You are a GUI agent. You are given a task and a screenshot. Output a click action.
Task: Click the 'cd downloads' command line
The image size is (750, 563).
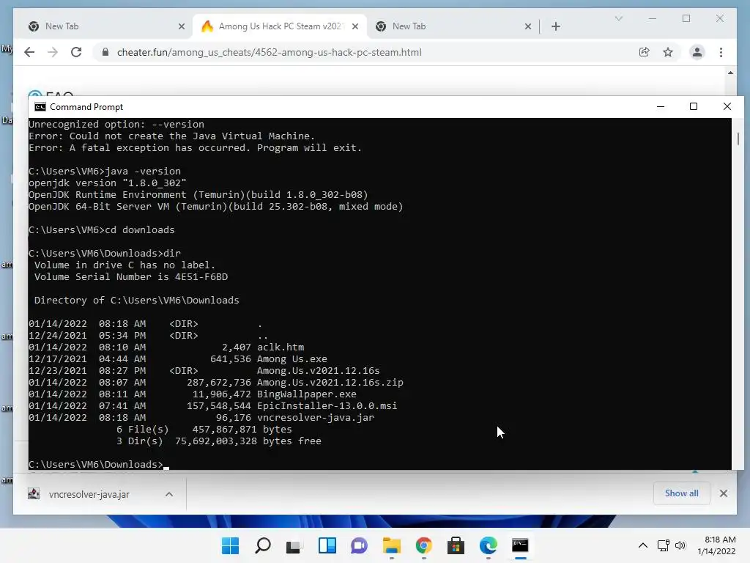coord(102,229)
